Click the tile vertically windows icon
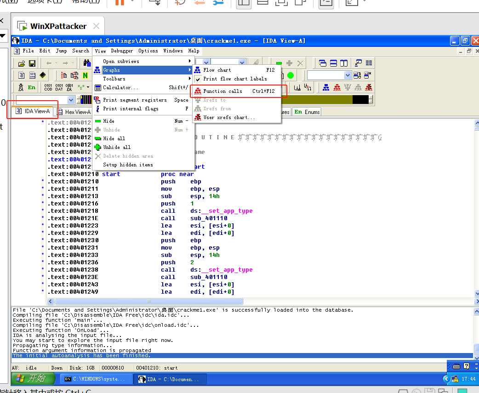This screenshot has height=393, width=479. [344, 63]
